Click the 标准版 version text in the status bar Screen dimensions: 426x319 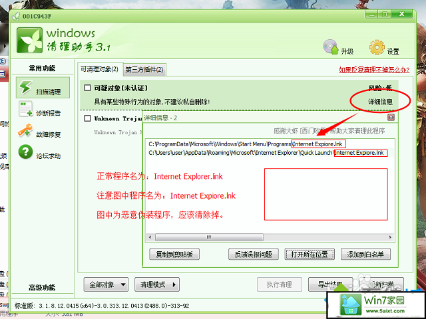pos(102,306)
